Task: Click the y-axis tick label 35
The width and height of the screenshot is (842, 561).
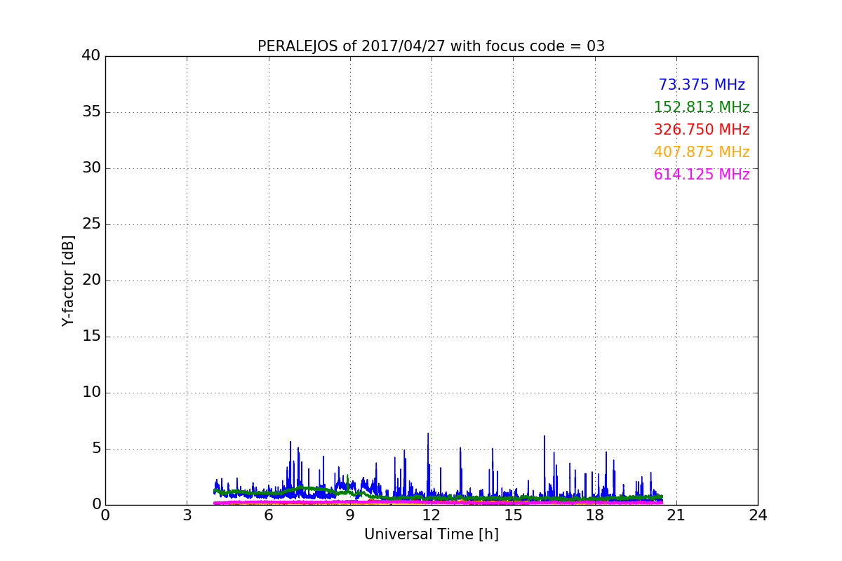Action: (91, 112)
